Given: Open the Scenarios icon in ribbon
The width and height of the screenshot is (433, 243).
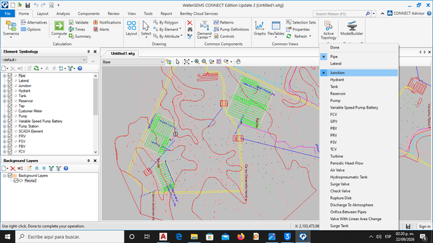Looking at the screenshot, I should [11, 26].
